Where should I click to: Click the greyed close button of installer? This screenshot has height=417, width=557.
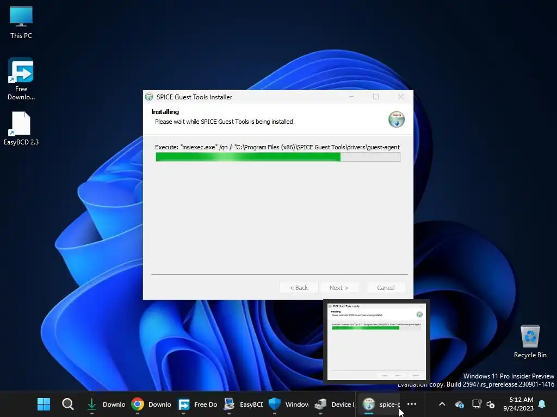(x=401, y=97)
